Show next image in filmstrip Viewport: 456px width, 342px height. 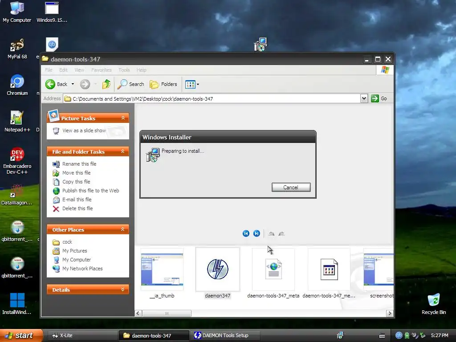point(256,233)
